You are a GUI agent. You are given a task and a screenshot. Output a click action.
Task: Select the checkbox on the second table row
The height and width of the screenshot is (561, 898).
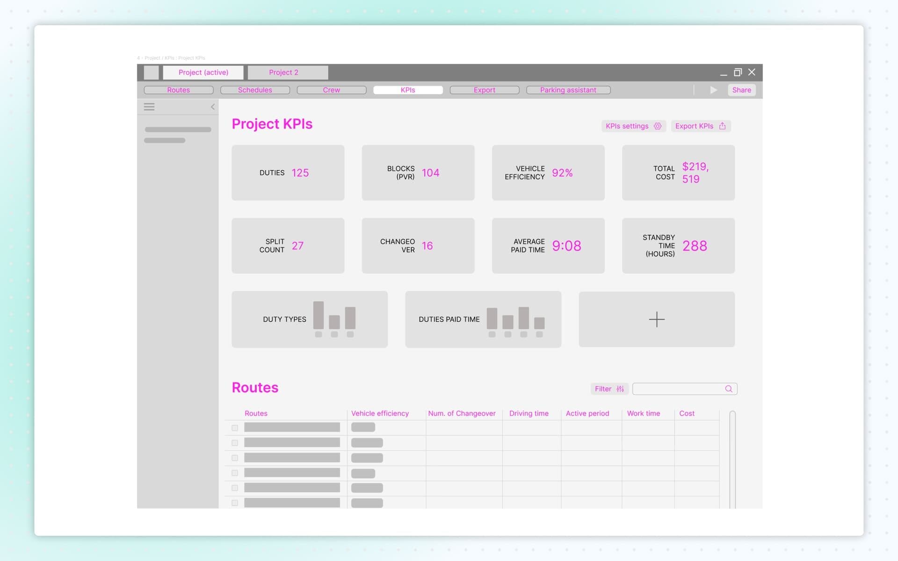click(234, 443)
